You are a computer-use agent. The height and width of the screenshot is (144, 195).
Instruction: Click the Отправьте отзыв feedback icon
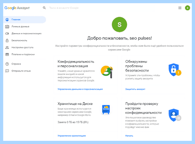7,71
